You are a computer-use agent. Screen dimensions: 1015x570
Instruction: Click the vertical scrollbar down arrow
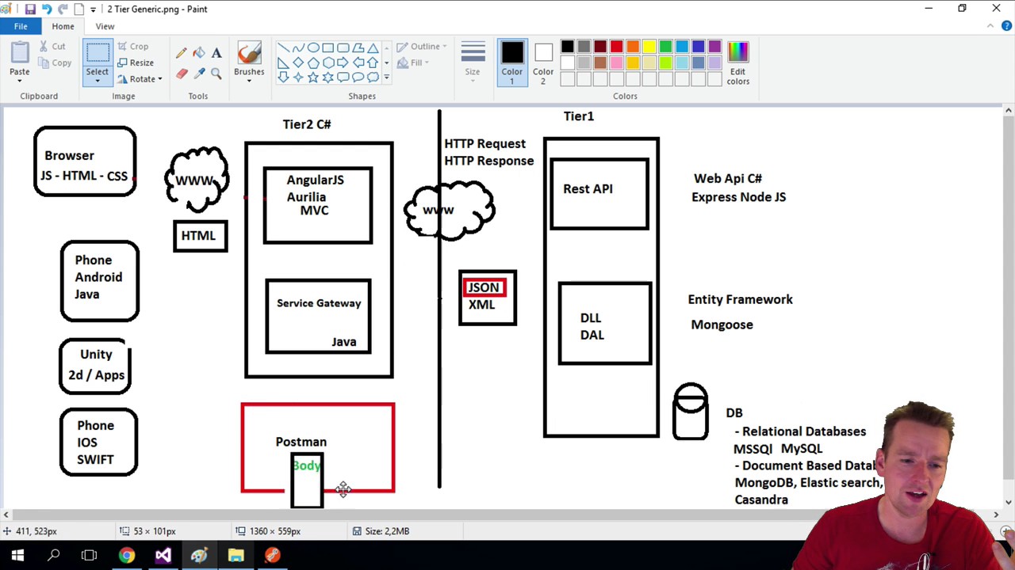click(1008, 501)
